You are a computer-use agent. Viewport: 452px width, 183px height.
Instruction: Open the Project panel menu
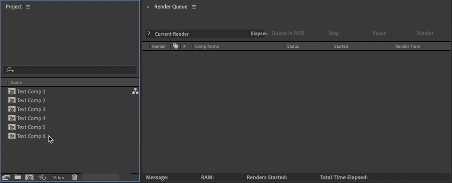pyautogui.click(x=28, y=7)
